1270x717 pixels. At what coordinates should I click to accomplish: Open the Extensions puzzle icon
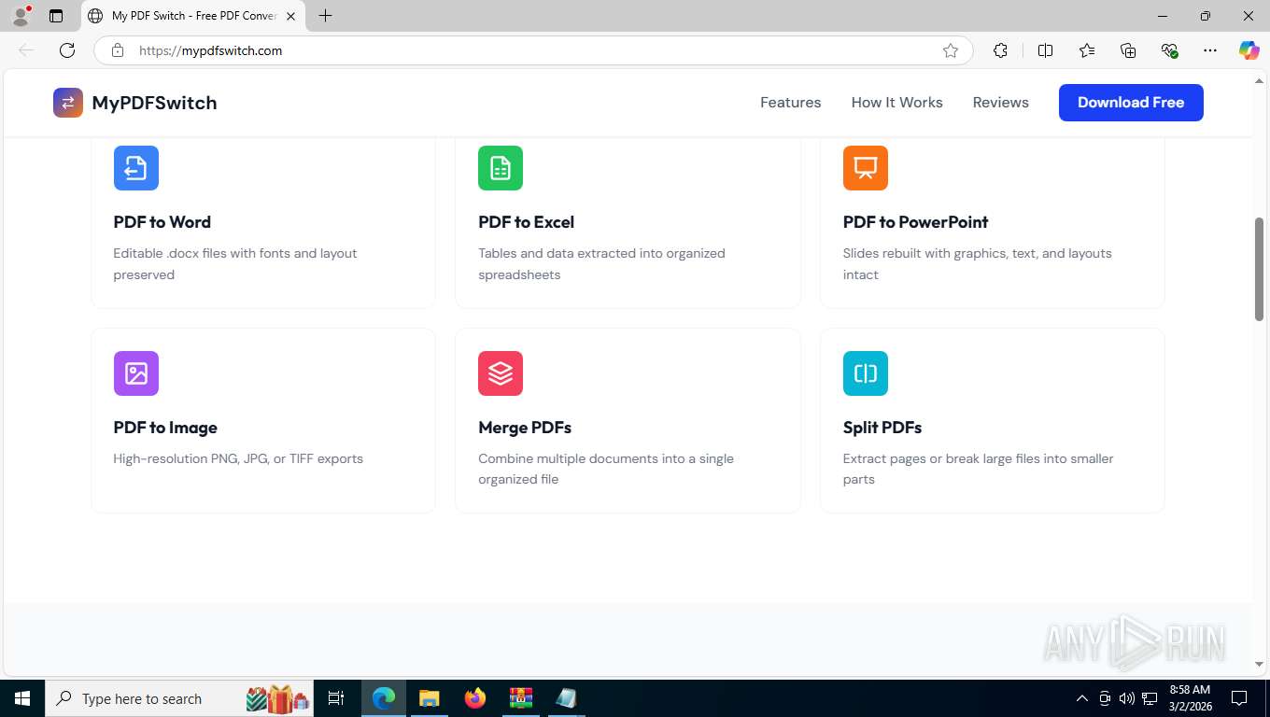pyautogui.click(x=1000, y=50)
